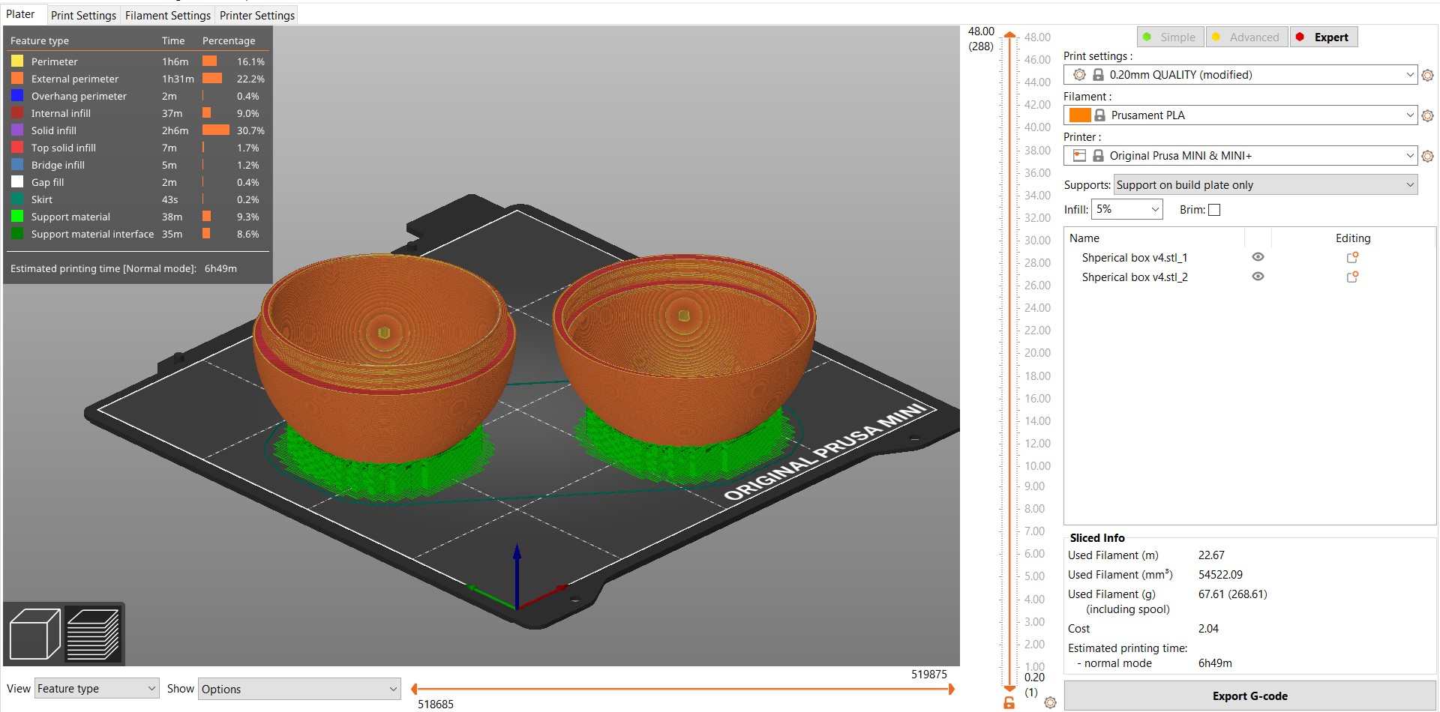Click the right bowl model in the preview
Viewport: 1440px width, 712px height.
pos(683,351)
